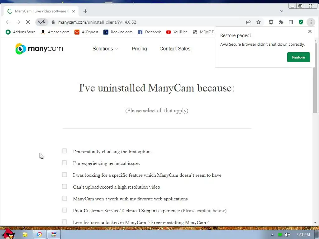
Task: Check 'I'm experiencing technical issues'
Action: click(64, 163)
